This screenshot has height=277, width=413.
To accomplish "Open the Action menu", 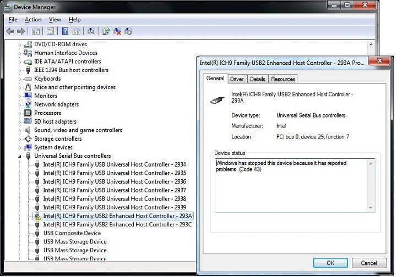I will (33, 19).
